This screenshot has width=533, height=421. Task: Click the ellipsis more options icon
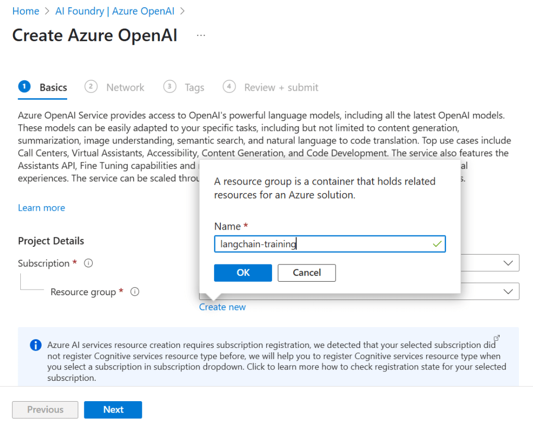[201, 35]
